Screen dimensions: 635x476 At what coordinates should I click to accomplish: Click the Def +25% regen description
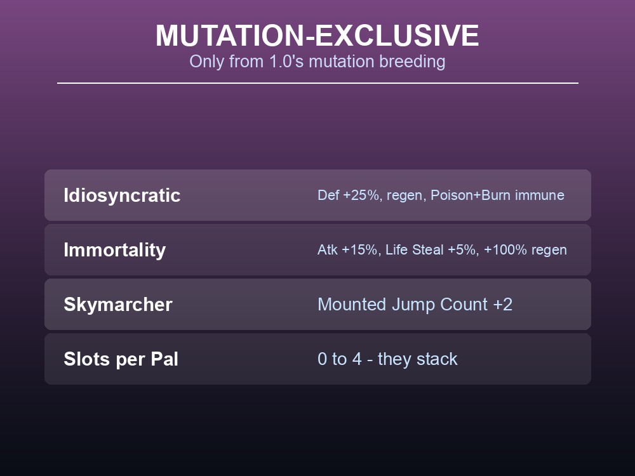[x=441, y=195]
